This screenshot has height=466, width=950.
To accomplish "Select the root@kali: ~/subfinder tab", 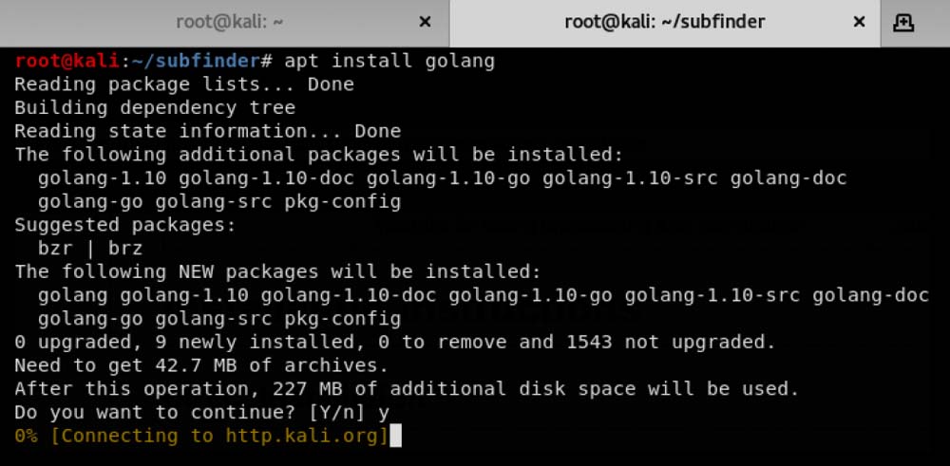I will coord(664,22).
